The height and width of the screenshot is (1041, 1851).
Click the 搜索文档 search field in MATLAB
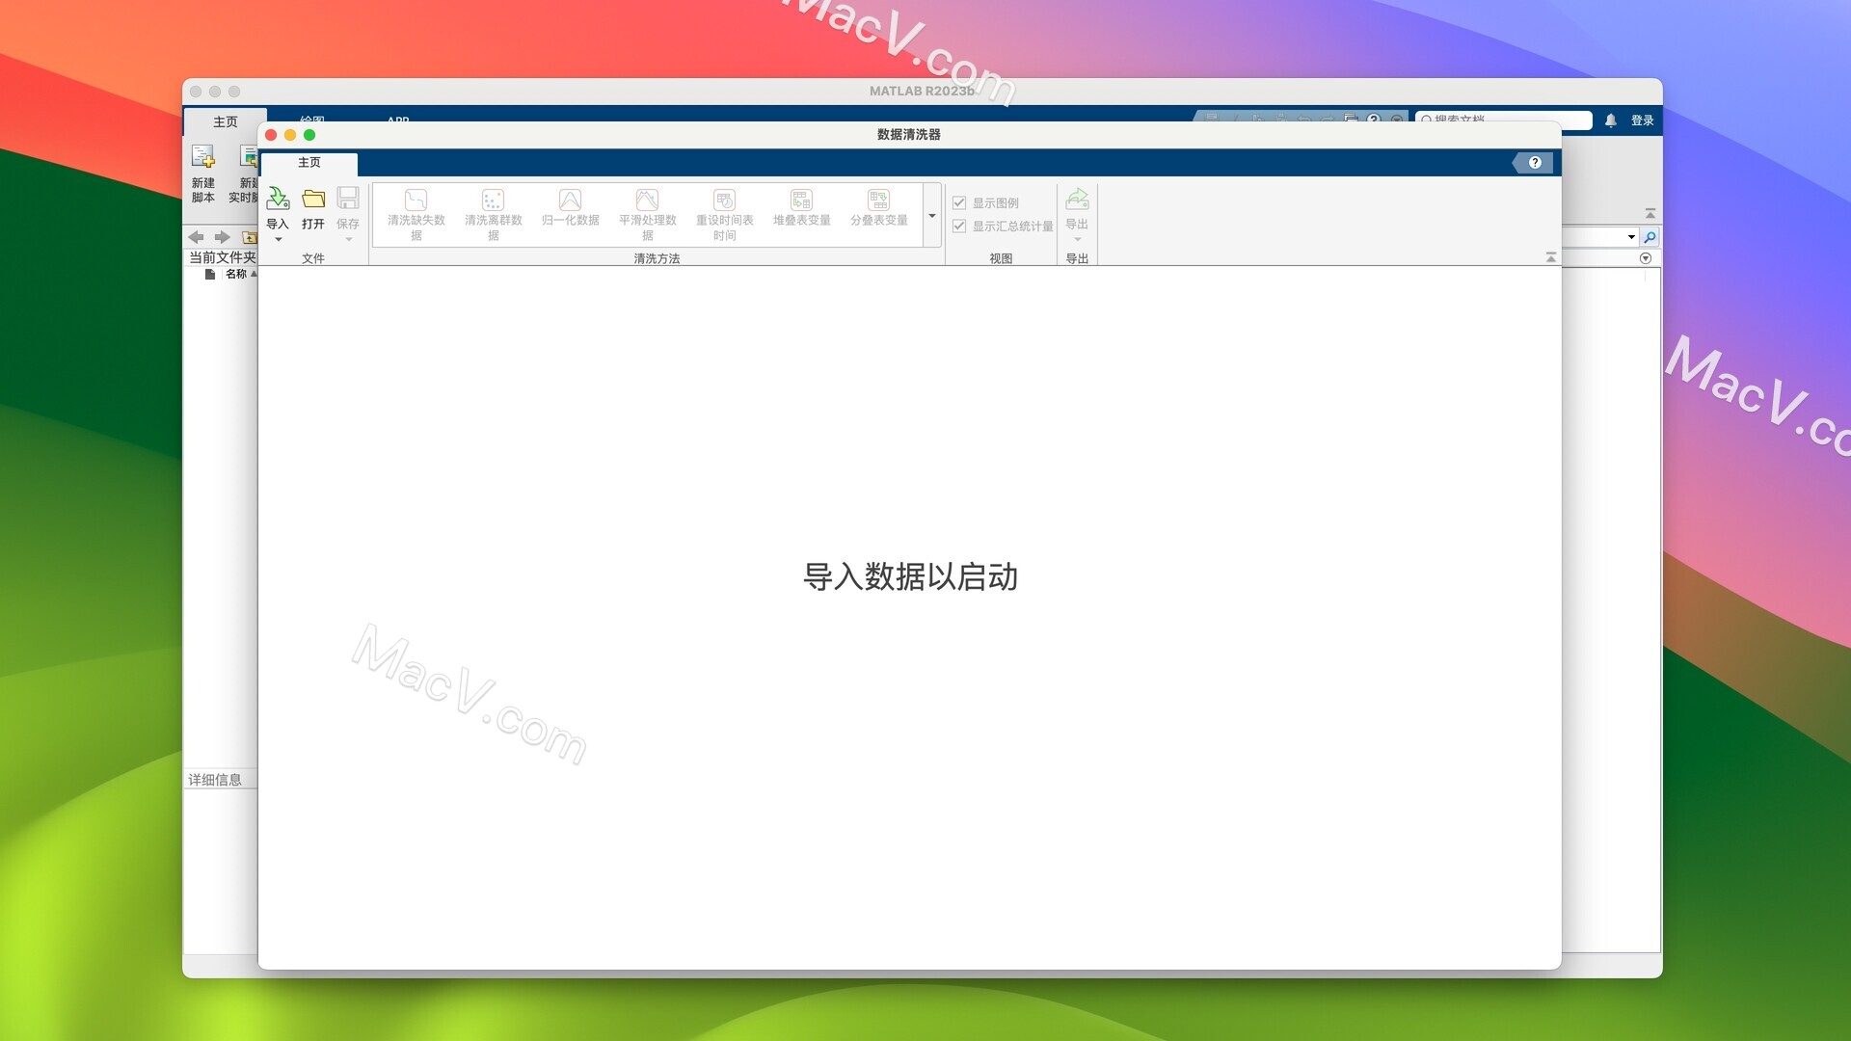[1504, 120]
